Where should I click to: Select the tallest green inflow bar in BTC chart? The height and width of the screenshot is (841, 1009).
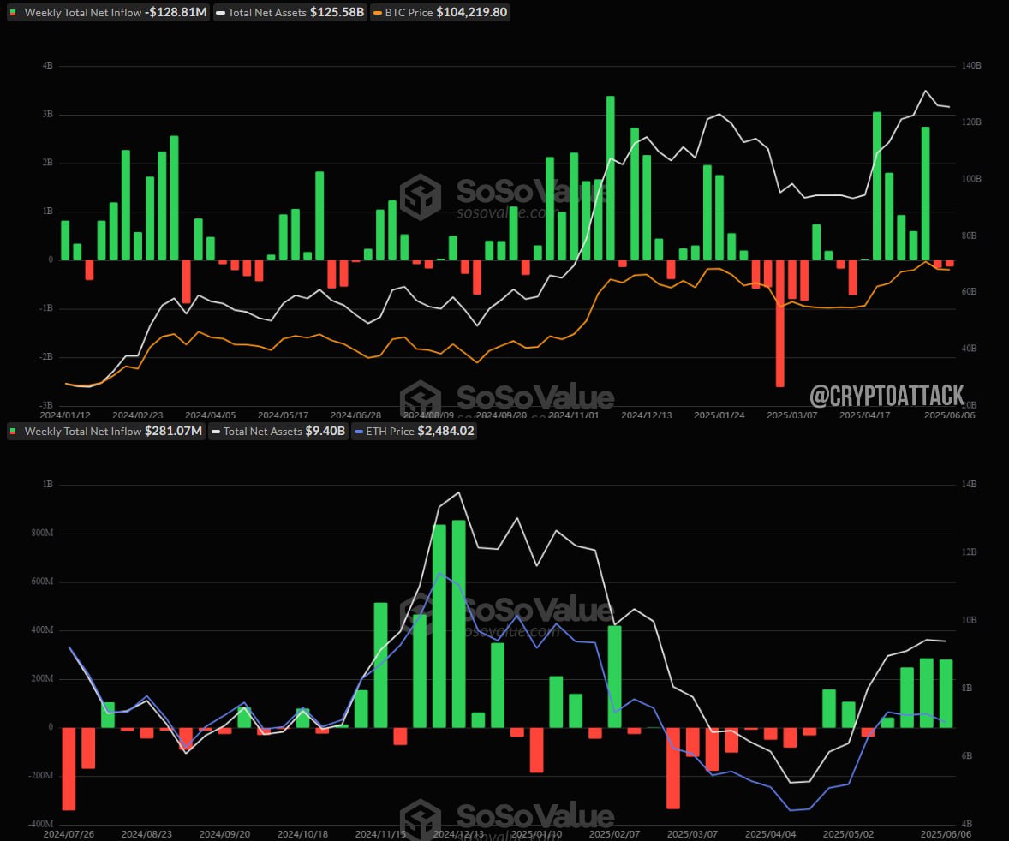click(611, 178)
